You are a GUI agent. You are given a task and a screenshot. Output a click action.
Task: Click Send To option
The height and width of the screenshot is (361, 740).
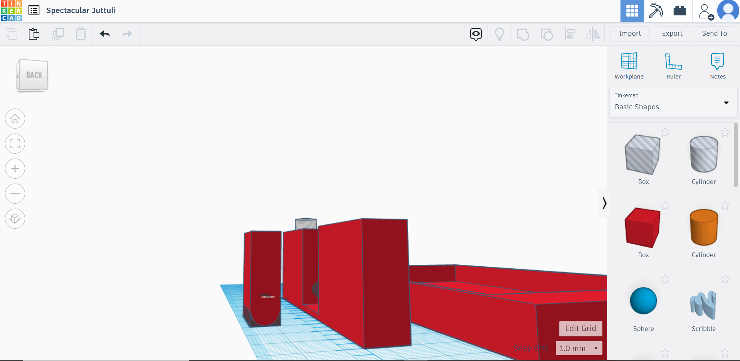(x=714, y=33)
